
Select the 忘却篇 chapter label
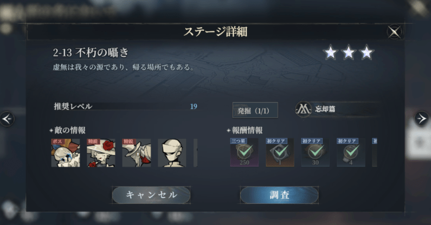pos(325,109)
